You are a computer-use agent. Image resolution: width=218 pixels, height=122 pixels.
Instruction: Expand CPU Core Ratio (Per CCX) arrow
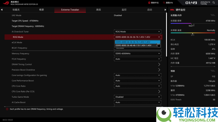(x=159, y=92)
